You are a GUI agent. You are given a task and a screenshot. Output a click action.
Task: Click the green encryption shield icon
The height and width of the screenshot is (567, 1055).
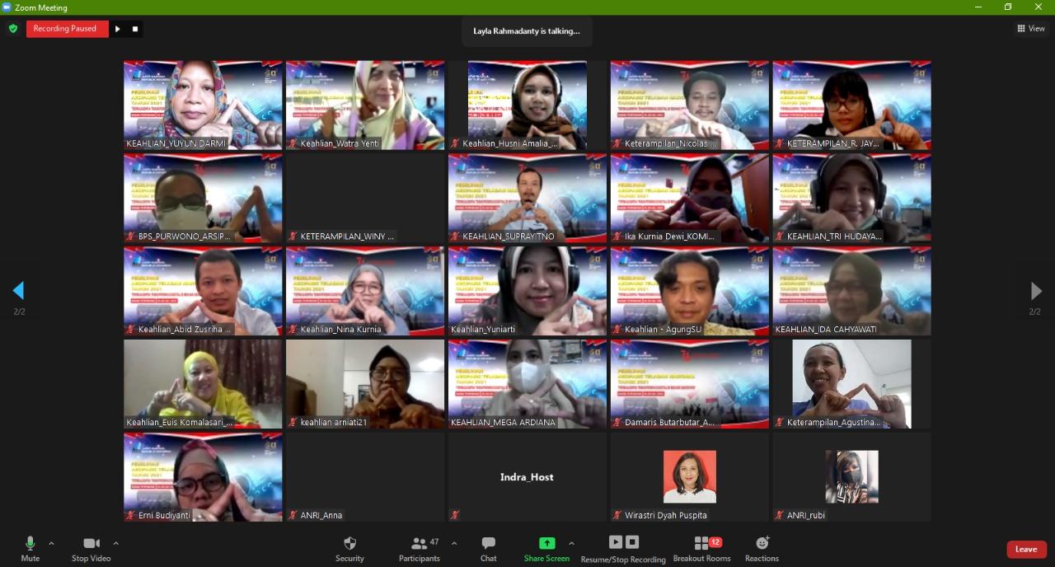[x=12, y=29]
